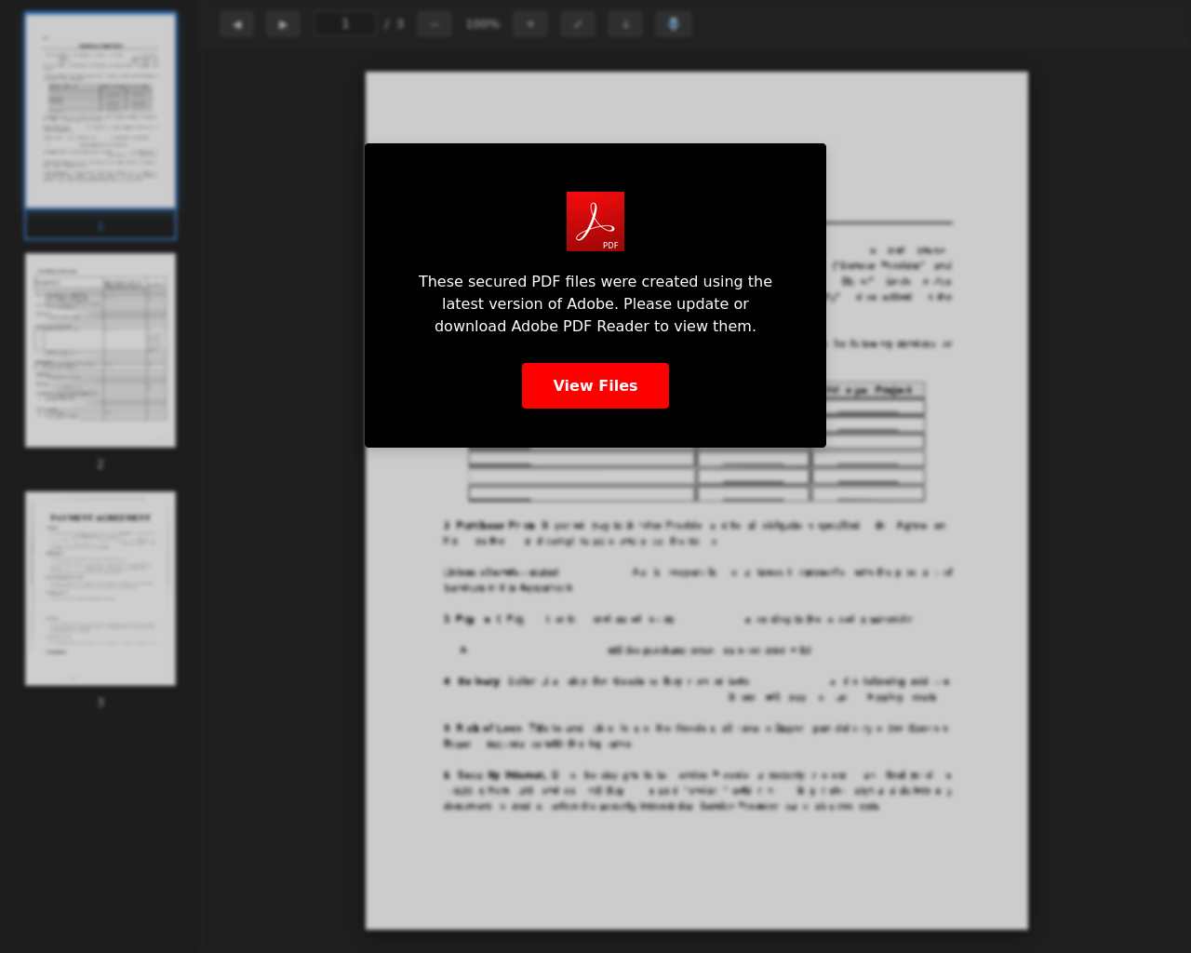Go to previous page with left arrow

pyautogui.click(x=237, y=24)
